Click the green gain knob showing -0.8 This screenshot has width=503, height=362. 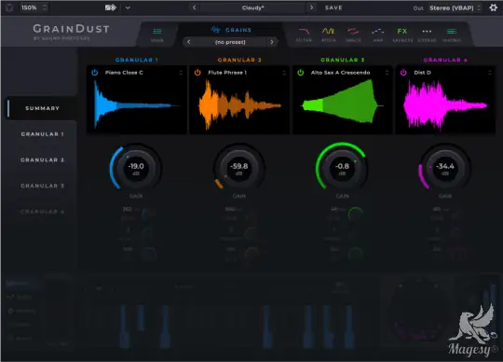coord(342,168)
